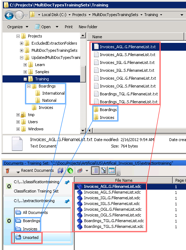Click the Back navigation arrow in Explorer
Viewport: 186px width, 250px height.
pos(9,15)
